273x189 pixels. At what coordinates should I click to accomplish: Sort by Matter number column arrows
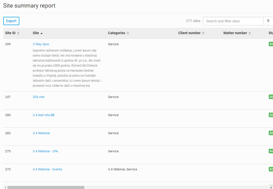click(x=250, y=33)
